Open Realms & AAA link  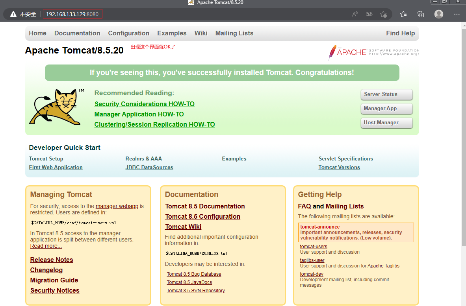(x=143, y=159)
